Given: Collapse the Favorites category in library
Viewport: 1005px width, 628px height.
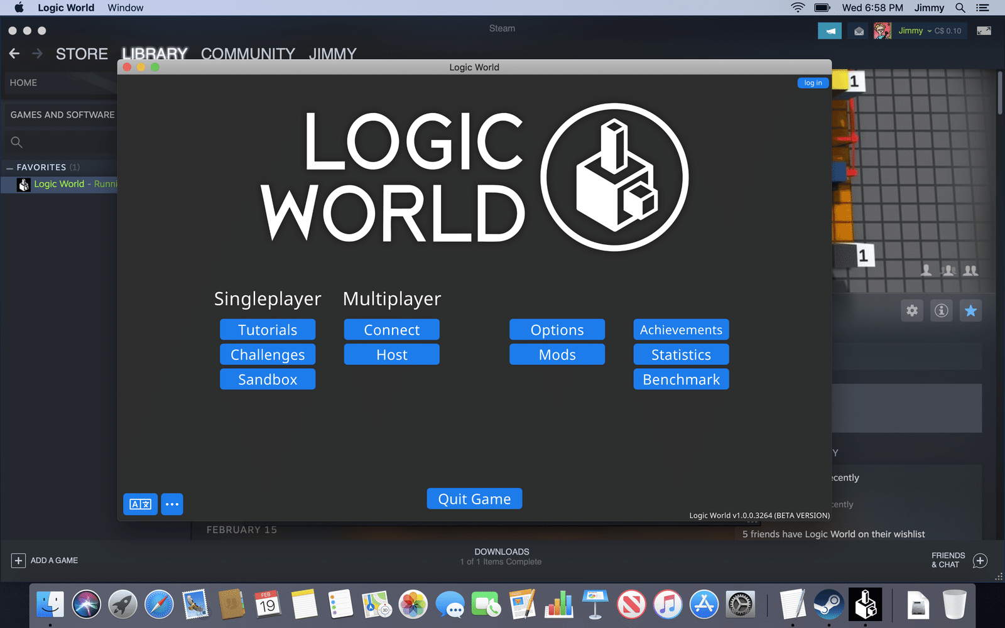Looking at the screenshot, I should (10, 168).
